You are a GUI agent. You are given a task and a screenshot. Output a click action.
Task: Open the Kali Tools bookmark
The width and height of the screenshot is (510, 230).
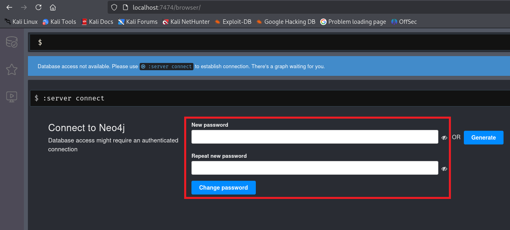pos(59,22)
